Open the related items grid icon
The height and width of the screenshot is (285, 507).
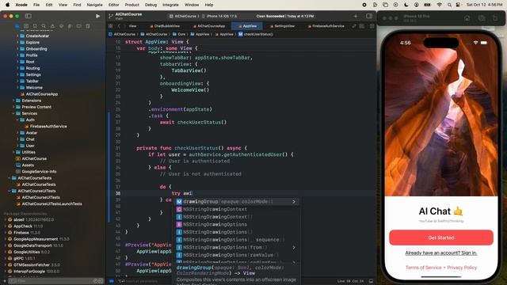point(111,26)
